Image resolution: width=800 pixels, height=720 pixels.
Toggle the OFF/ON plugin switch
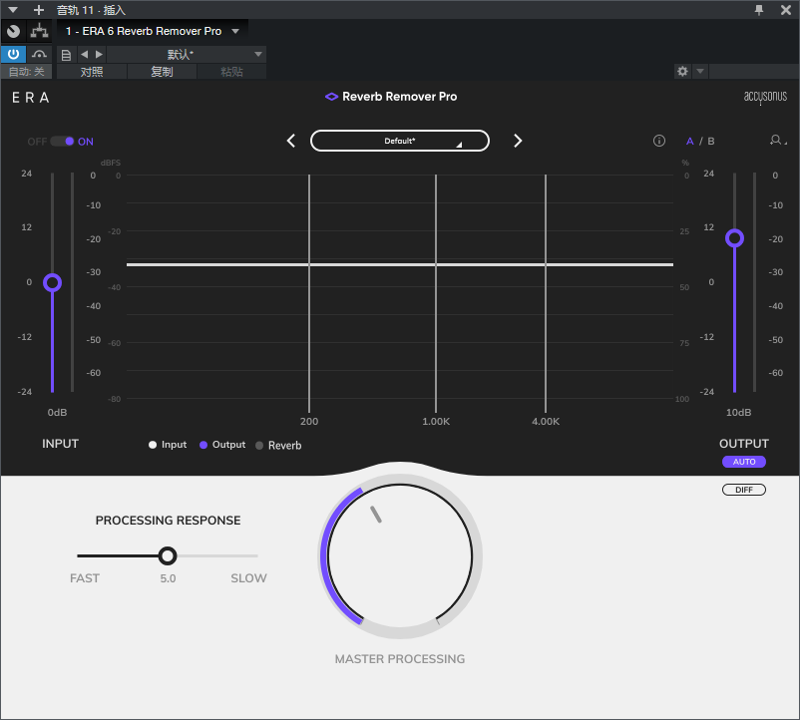click(x=62, y=142)
